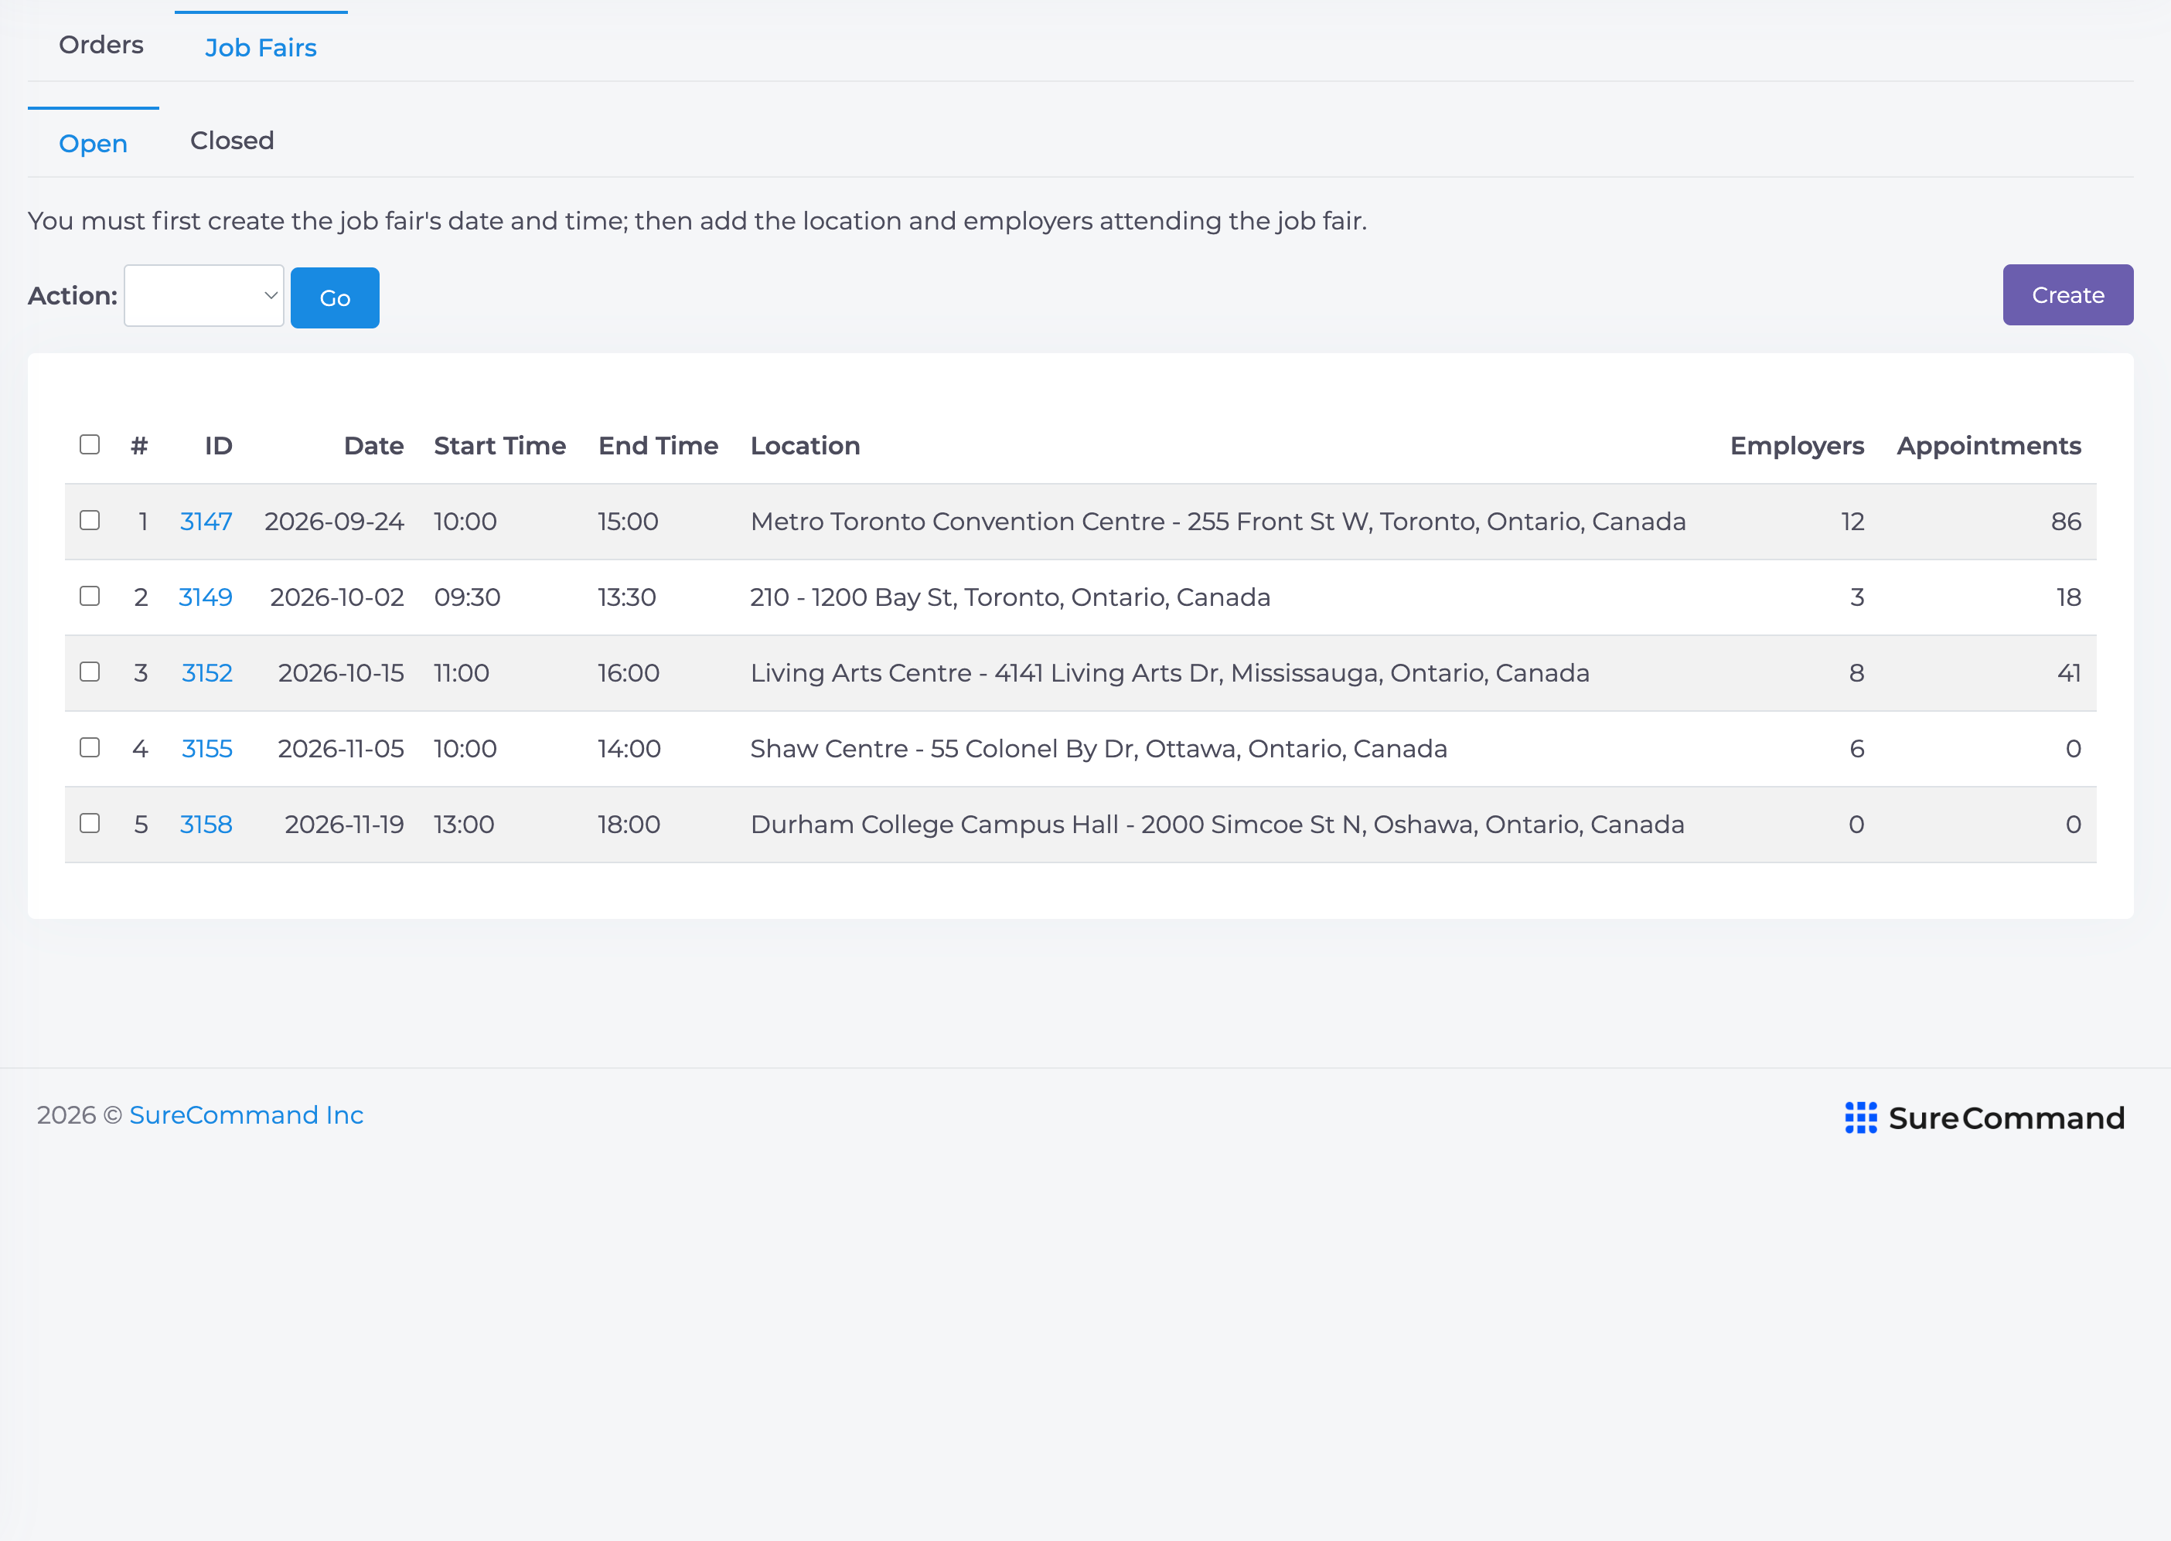Select checkbox for job fair 3149 row
This screenshot has width=2171, height=1541.
click(x=90, y=596)
